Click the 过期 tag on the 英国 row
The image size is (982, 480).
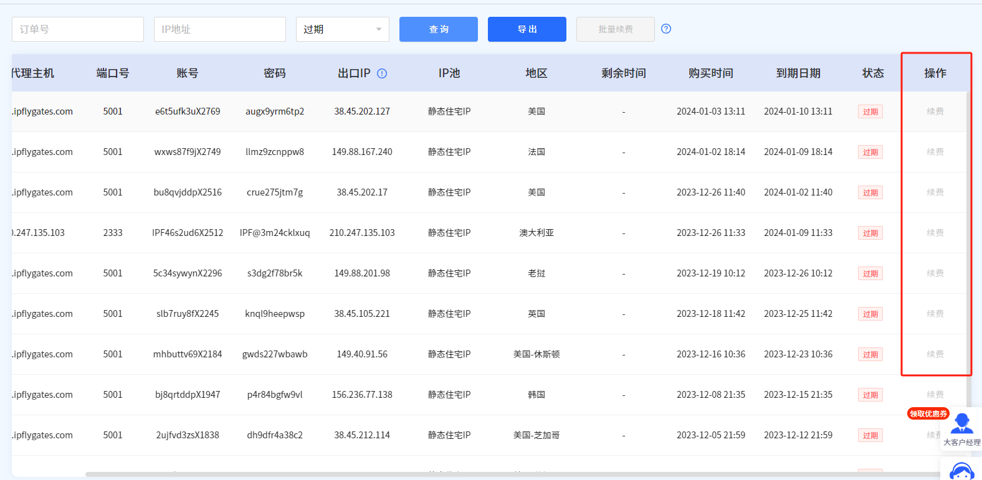click(870, 314)
